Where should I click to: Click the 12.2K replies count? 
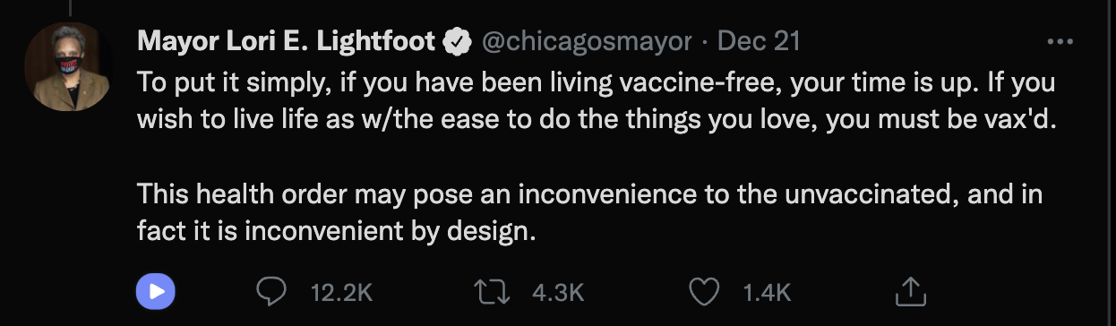click(340, 292)
